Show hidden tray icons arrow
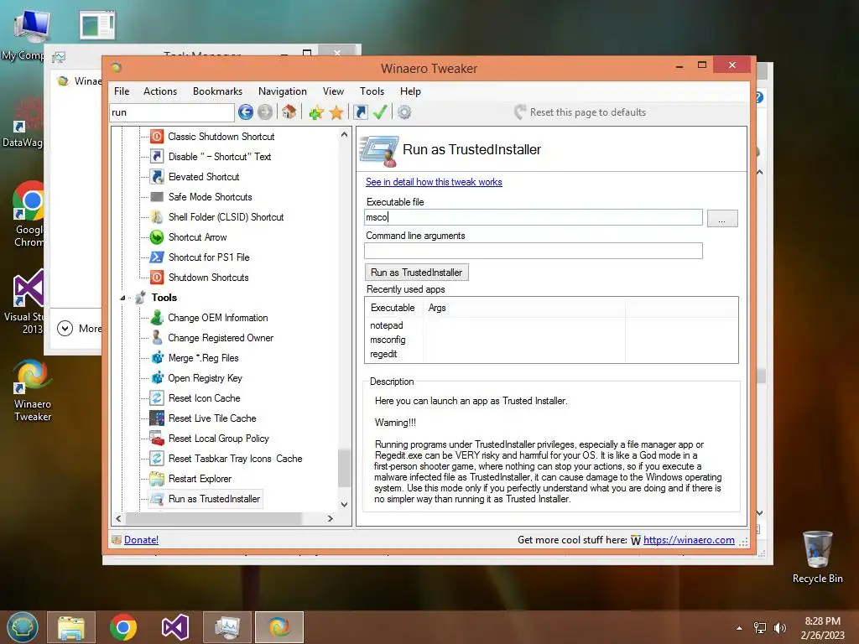 740,628
